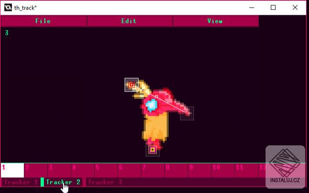This screenshot has width=309, height=193.
Task: Select frame 10 in the timeline
Action: pyautogui.click(x=224, y=170)
